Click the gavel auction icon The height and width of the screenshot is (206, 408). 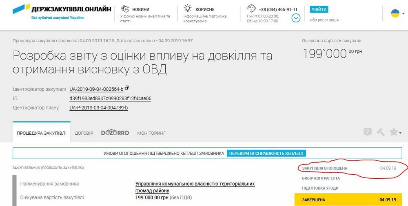[x=380, y=132]
